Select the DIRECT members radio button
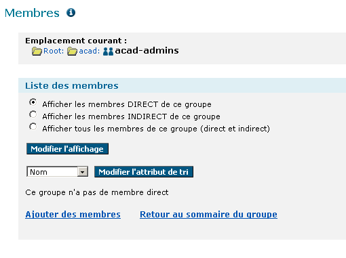Viewport: 346px width, 258px height. pos(33,102)
